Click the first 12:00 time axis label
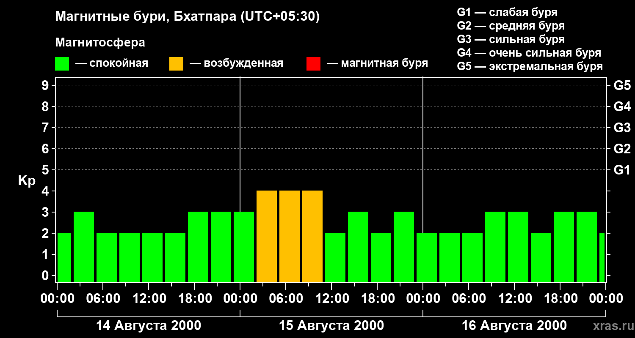 click(149, 298)
